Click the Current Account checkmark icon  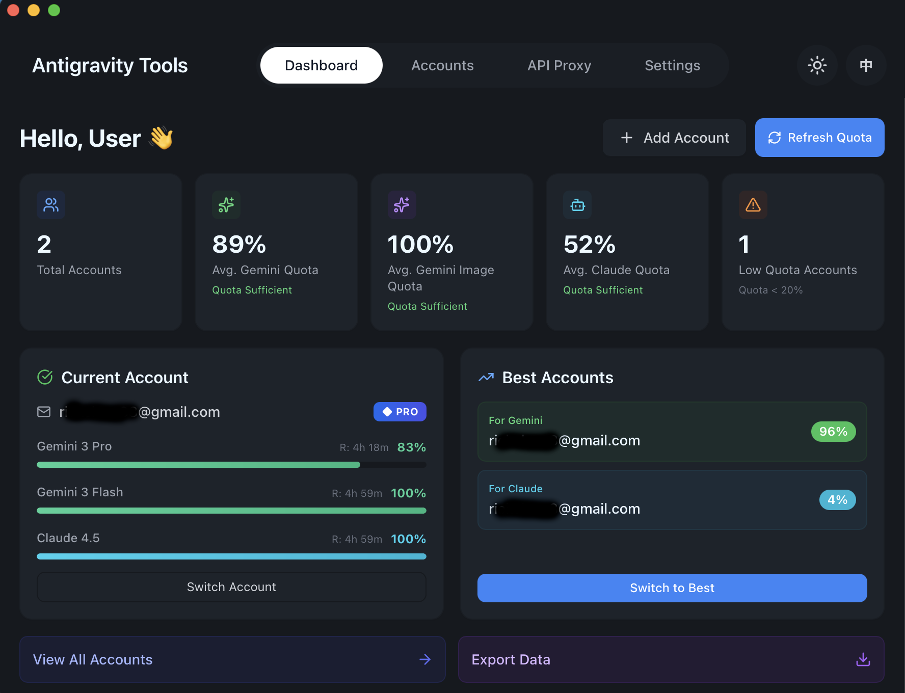pyautogui.click(x=45, y=377)
